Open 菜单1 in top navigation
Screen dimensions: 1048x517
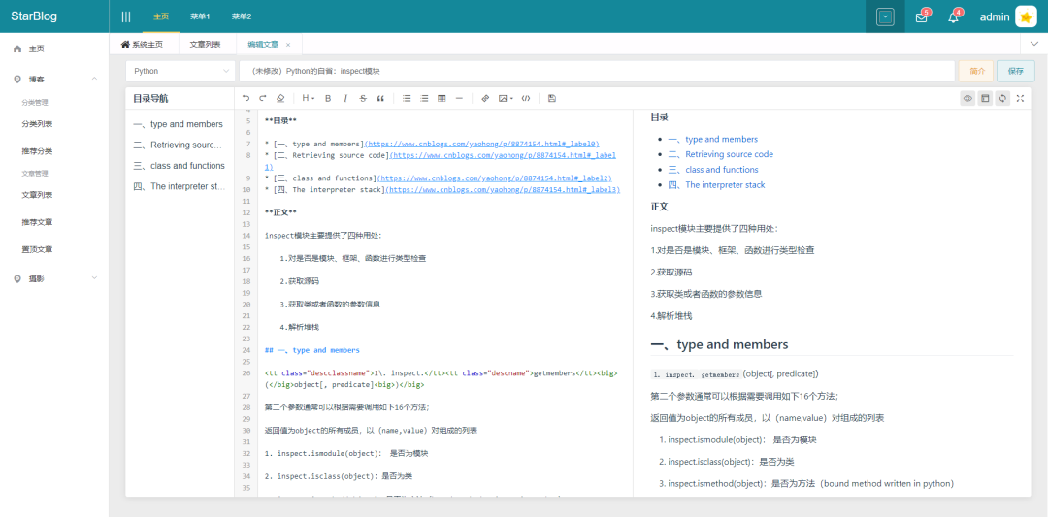click(x=200, y=16)
